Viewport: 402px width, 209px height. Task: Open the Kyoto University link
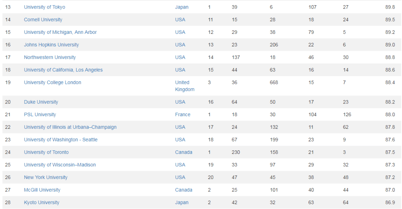coord(42,202)
